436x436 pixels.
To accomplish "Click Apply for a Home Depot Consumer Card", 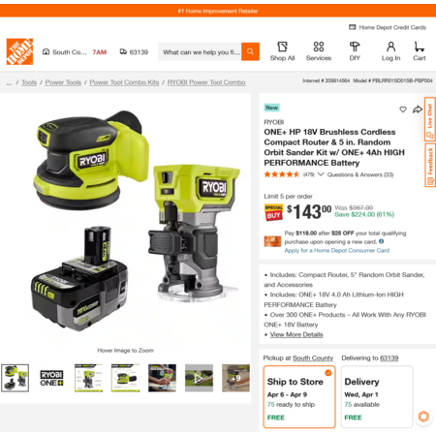I will (x=337, y=250).
